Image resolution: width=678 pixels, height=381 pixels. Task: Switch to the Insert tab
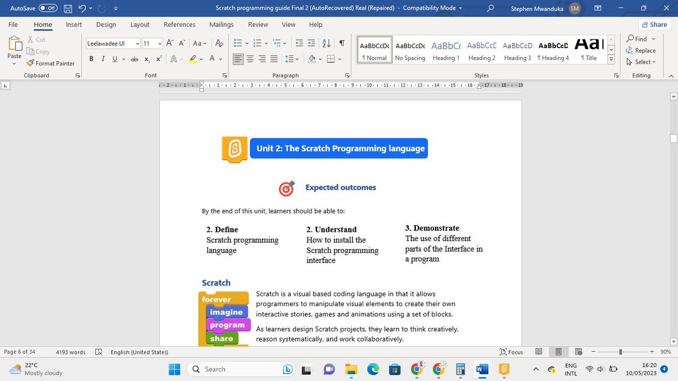(73, 24)
